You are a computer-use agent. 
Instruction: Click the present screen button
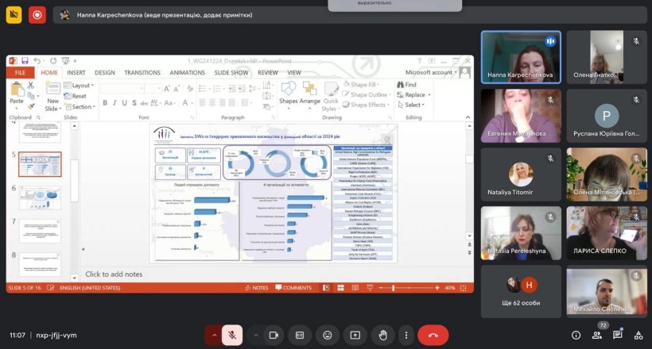(355, 335)
